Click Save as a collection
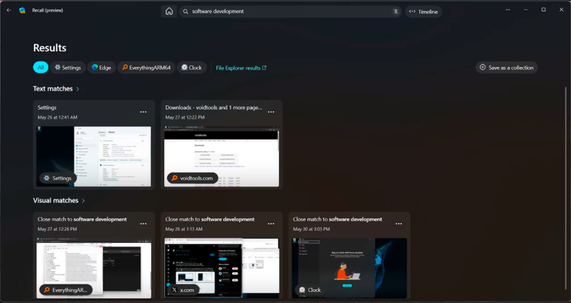This screenshot has width=571, height=303. (x=506, y=67)
